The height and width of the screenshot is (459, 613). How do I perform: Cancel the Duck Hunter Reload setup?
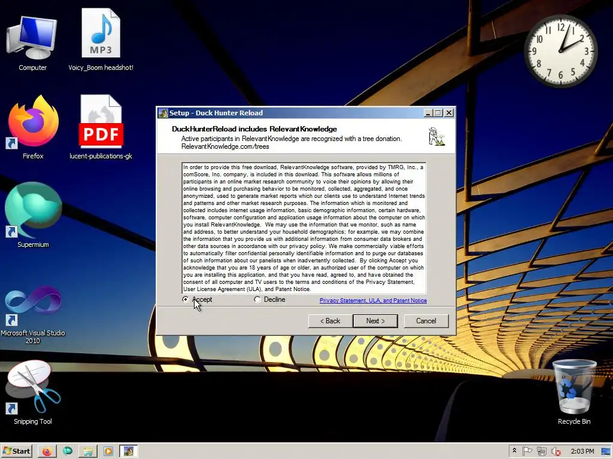(x=426, y=321)
